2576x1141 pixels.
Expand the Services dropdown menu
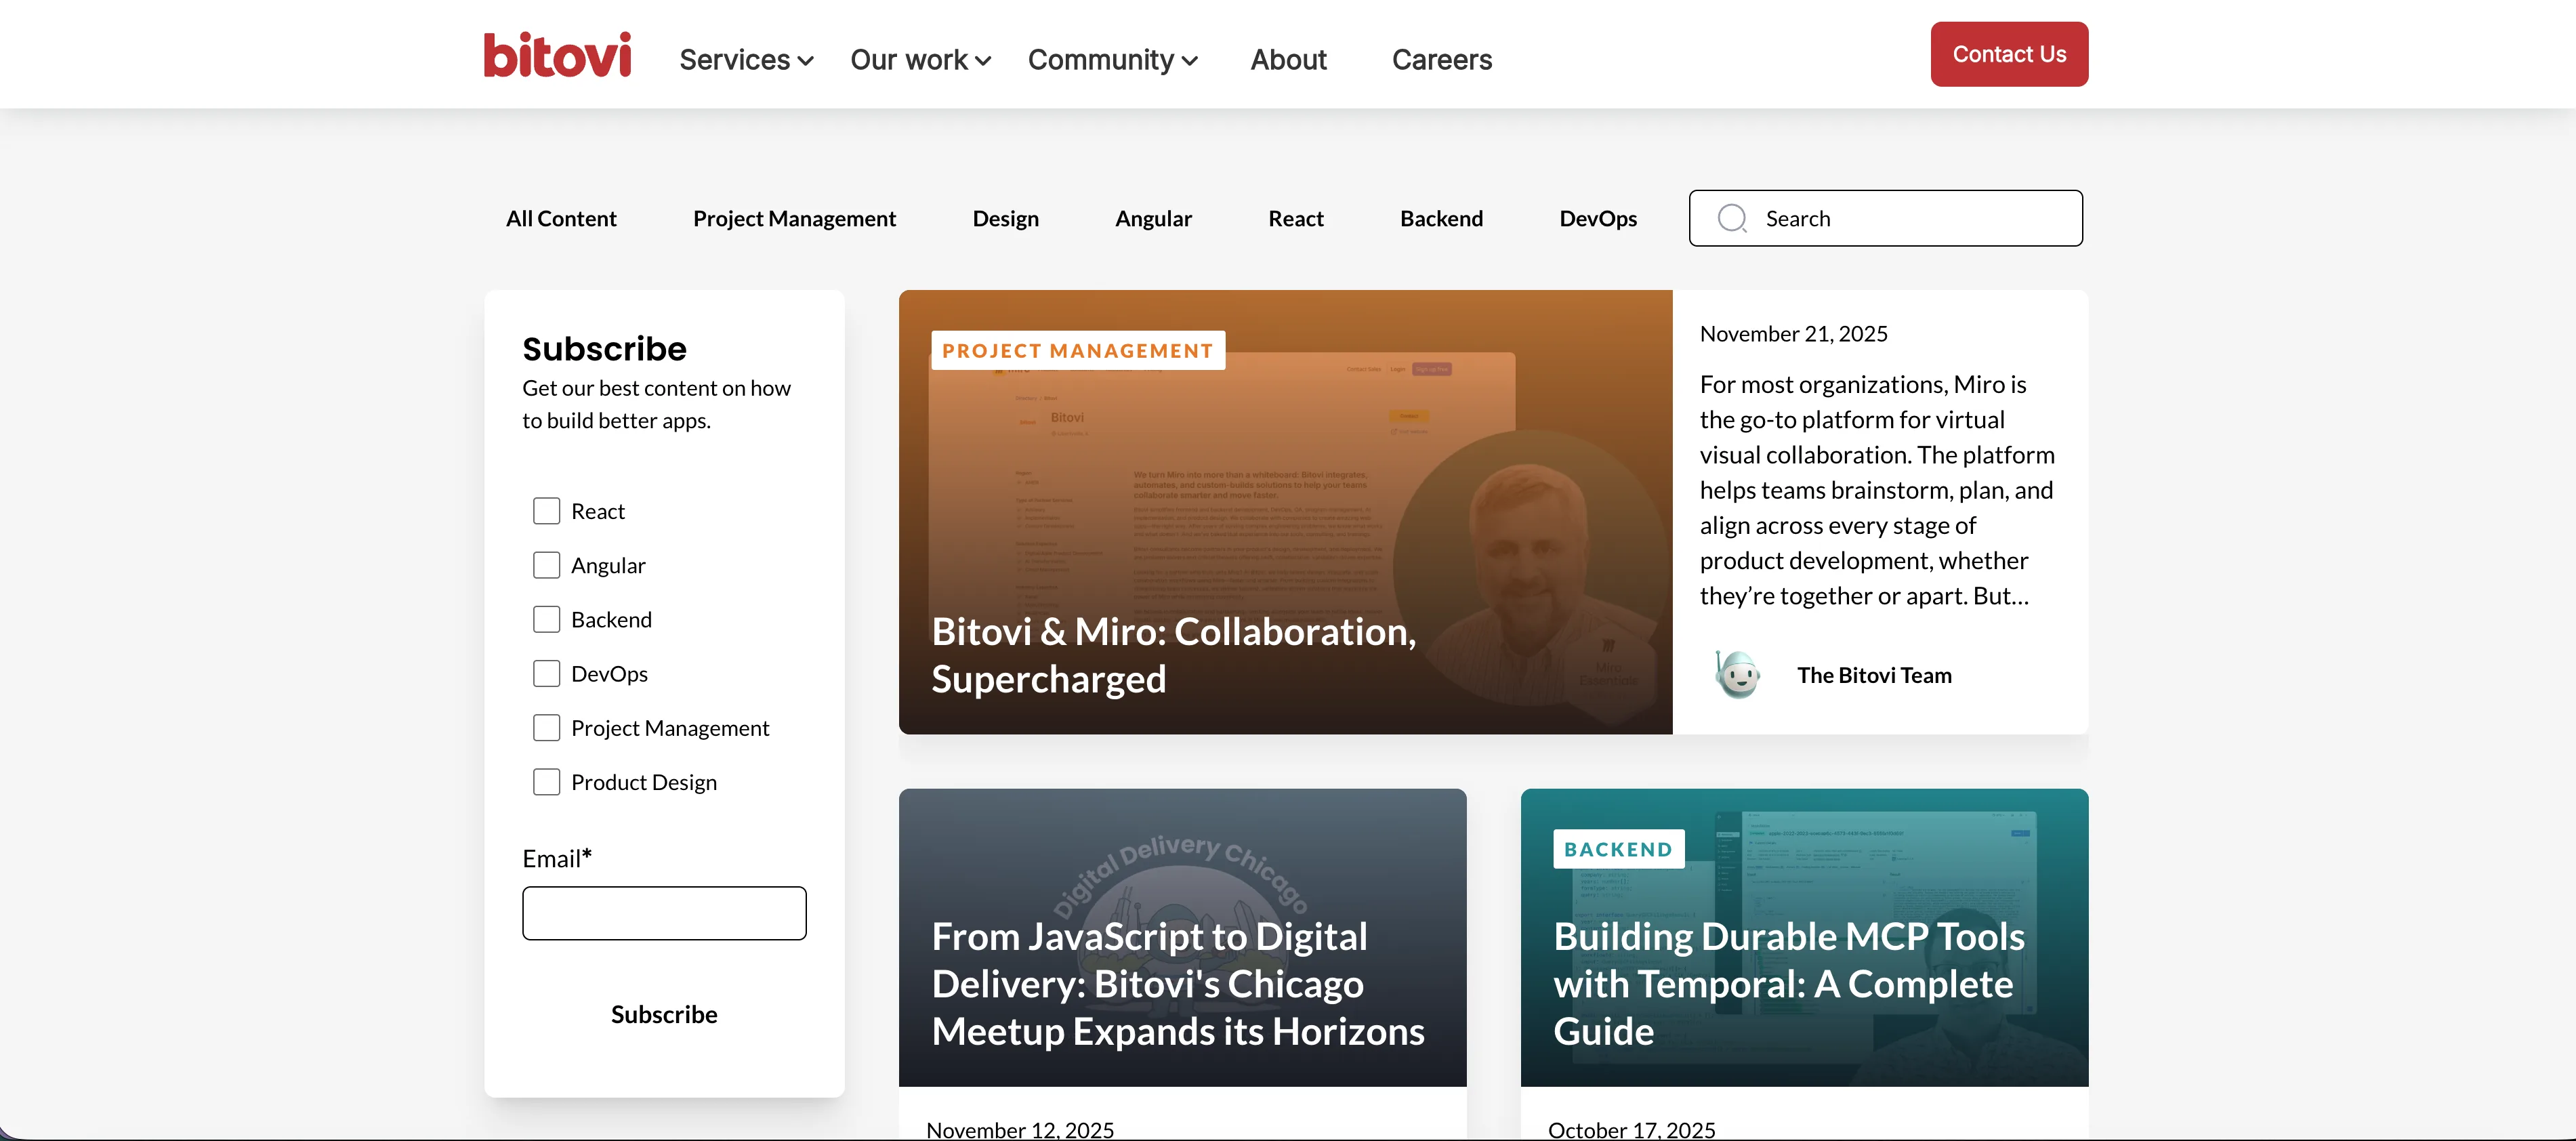746,60
